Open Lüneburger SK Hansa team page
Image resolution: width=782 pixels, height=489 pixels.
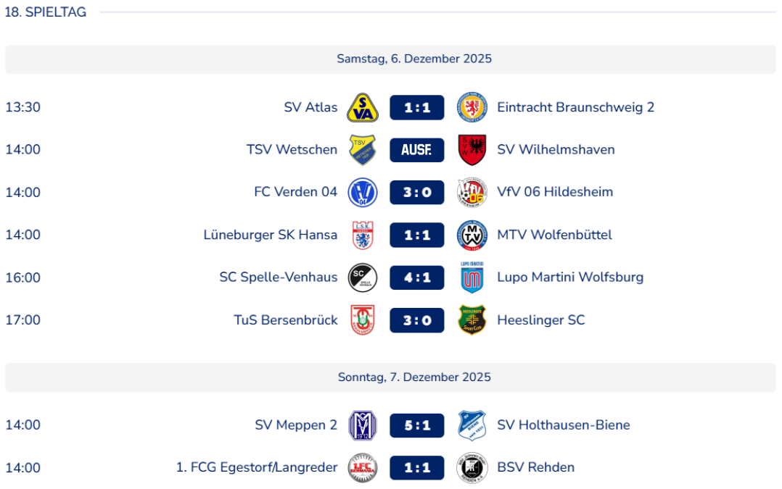(271, 235)
